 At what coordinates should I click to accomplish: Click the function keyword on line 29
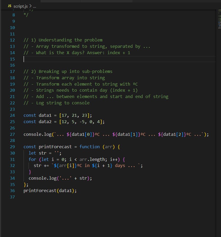90,147
